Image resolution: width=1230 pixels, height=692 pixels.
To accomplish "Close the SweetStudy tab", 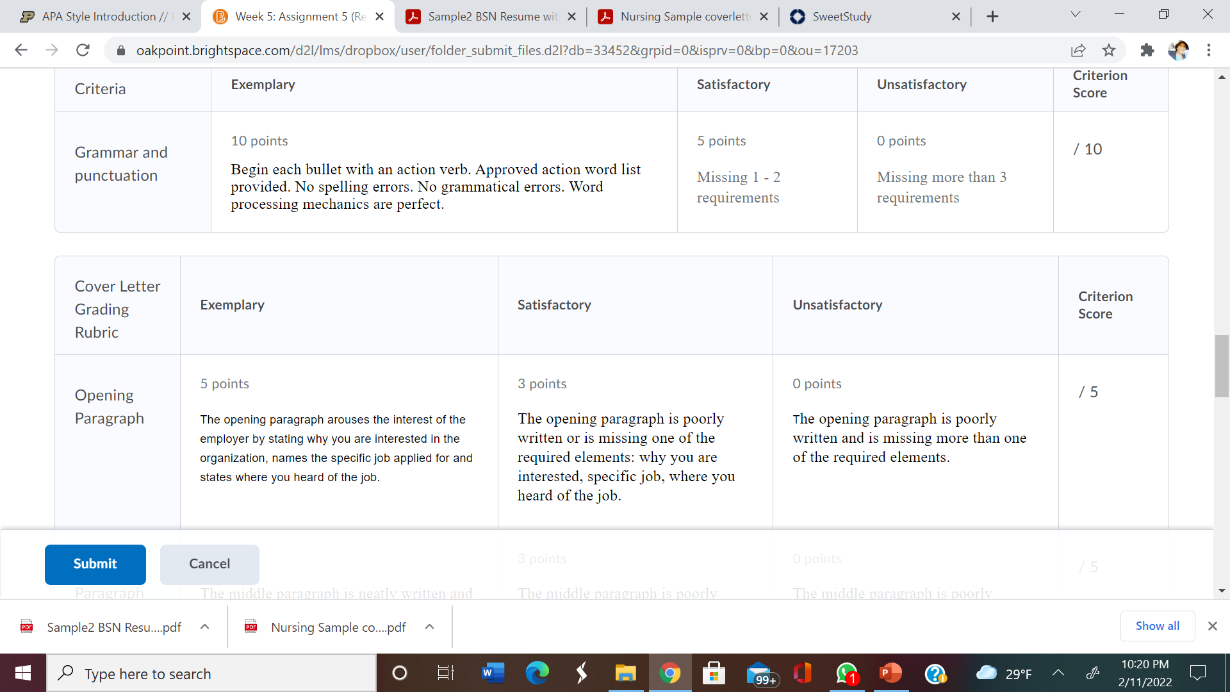I will click(956, 17).
